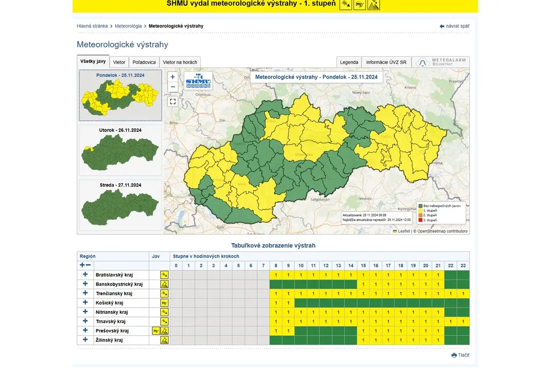Image resolution: width=552 pixels, height=368 pixels.
Task: Click the wind warning icon for Bratislavský kraj
Action: pyautogui.click(x=164, y=275)
